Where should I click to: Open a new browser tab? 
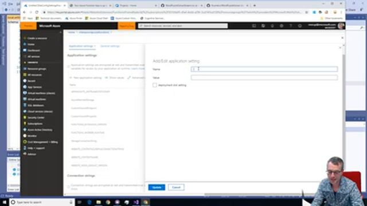pyautogui.click(x=255, y=5)
